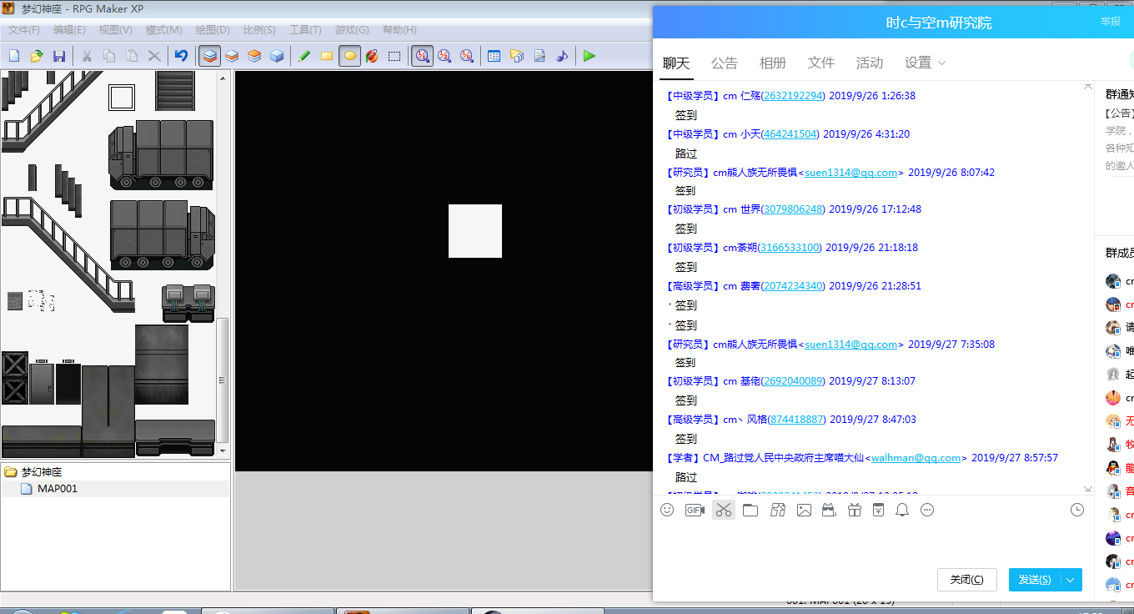The height and width of the screenshot is (614, 1134).
Task: Select the Flood Fill bucket tool
Action: click(x=372, y=56)
